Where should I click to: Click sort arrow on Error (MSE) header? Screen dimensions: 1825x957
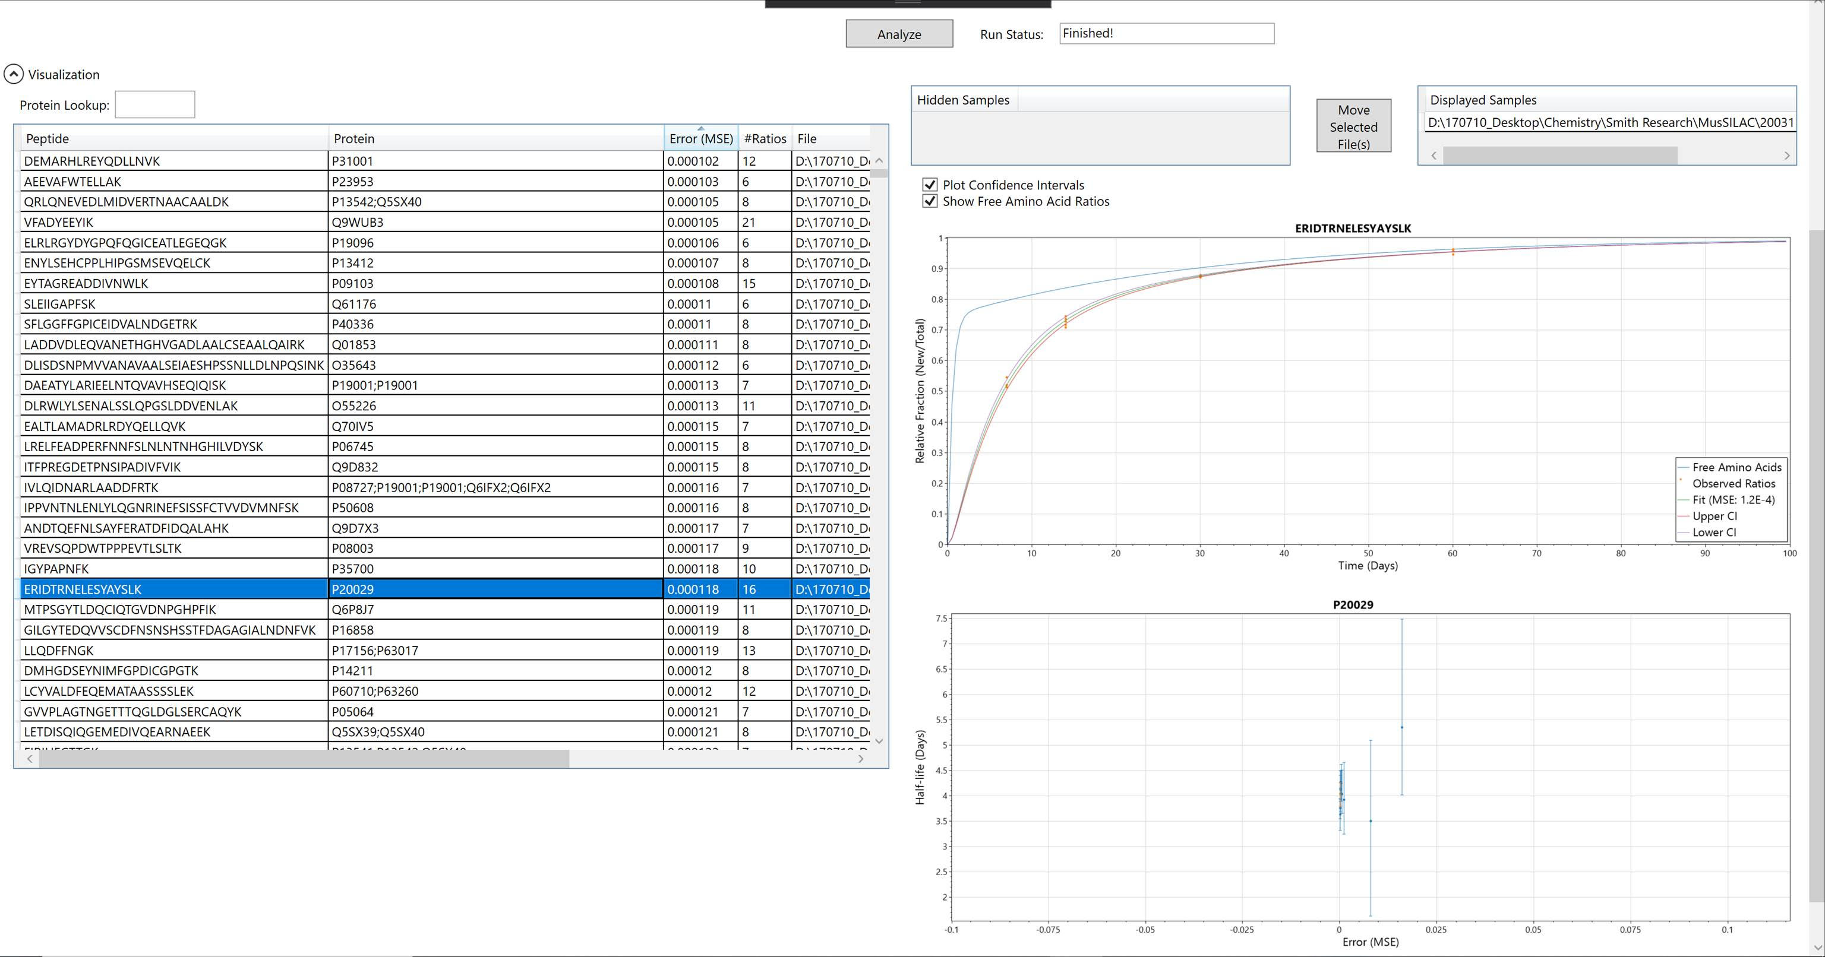pos(702,128)
